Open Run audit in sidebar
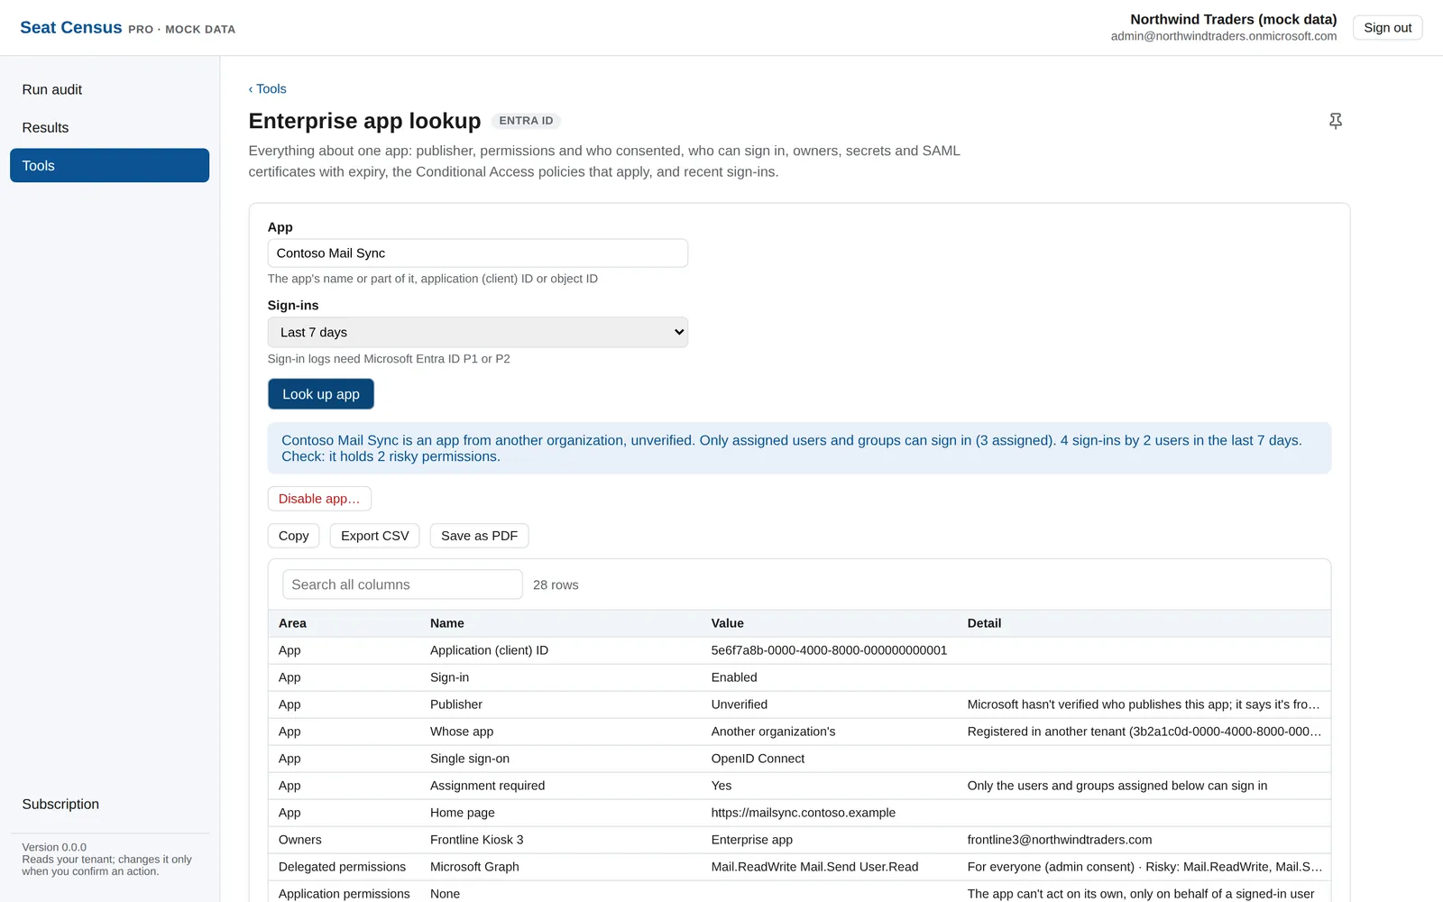This screenshot has height=902, width=1443. pos(109,89)
